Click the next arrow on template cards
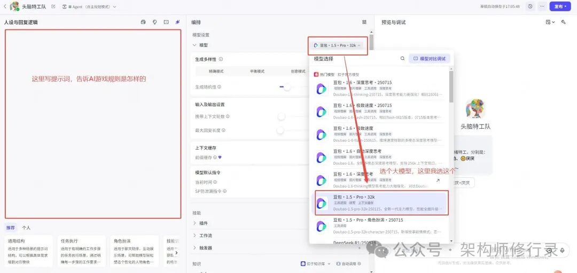Image resolution: width=577 pixels, height=273 pixels. click(176, 253)
